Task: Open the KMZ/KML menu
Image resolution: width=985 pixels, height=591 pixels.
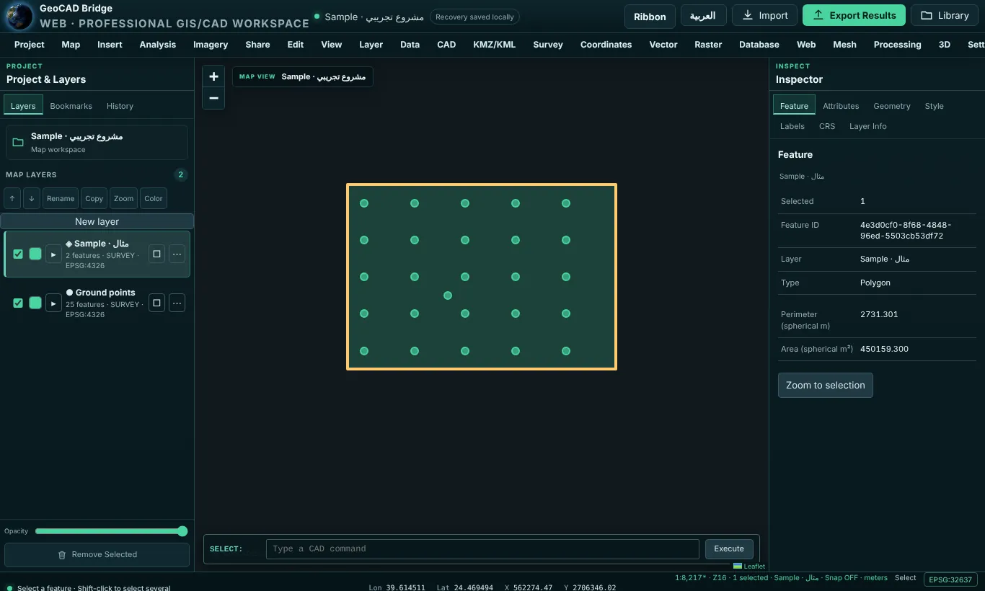Action: point(495,44)
